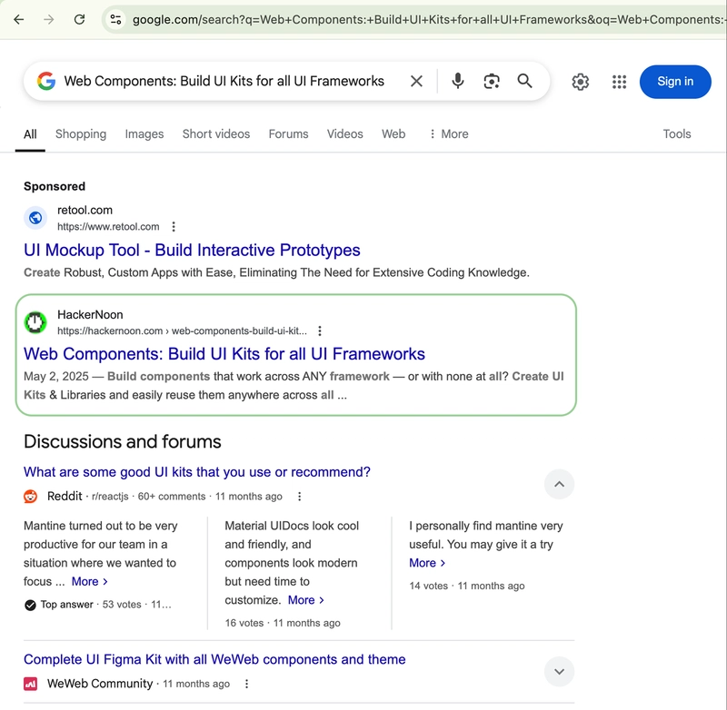The height and width of the screenshot is (710, 727).
Task: Open options menu for WeWeb Community result
Action: click(x=246, y=684)
